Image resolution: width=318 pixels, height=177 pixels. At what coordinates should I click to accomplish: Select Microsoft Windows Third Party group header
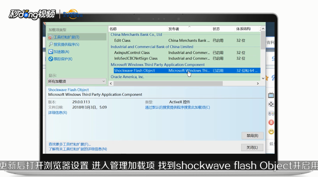(158, 65)
